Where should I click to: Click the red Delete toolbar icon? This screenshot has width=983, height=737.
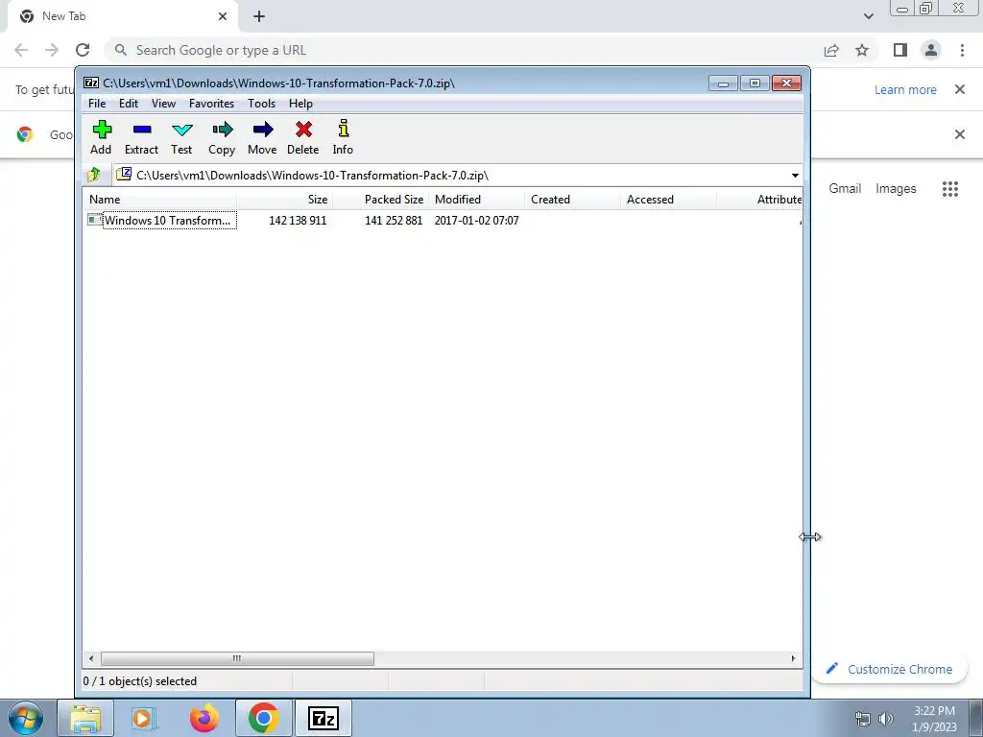click(303, 137)
